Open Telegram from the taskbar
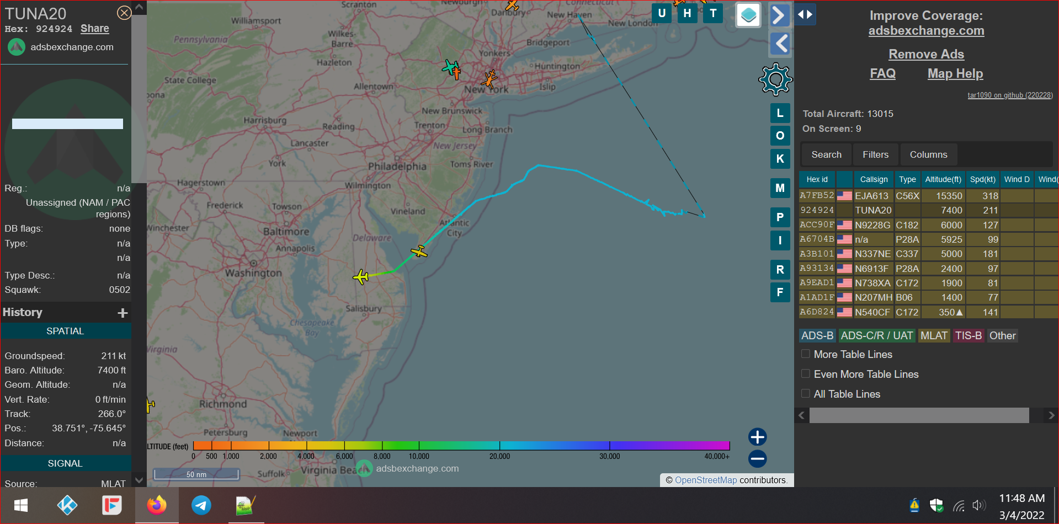Viewport: 1059px width, 524px height. pos(201,505)
